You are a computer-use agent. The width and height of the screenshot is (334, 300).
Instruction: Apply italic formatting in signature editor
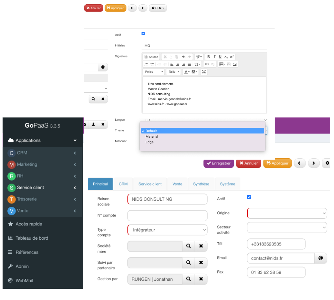coord(214,57)
